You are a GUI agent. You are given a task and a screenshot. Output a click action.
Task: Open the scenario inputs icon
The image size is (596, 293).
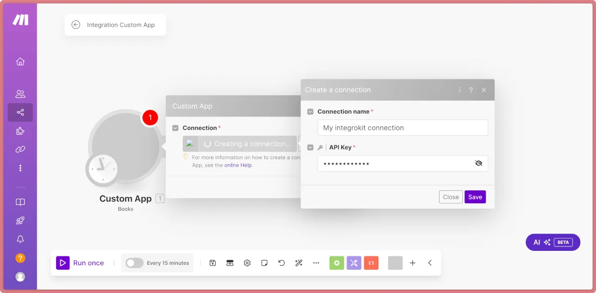[230, 263]
